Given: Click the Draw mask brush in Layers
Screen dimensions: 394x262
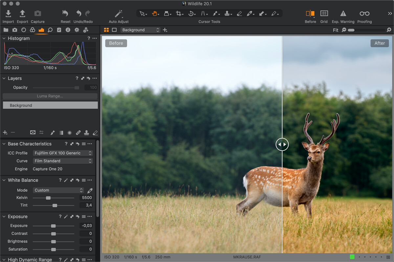Looking at the screenshot, I should [x=53, y=133].
